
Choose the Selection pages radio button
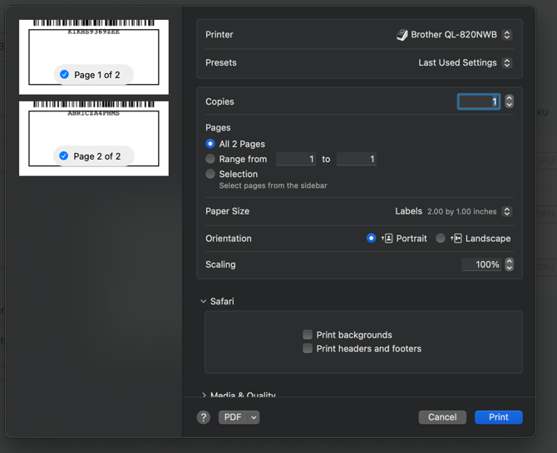click(210, 174)
